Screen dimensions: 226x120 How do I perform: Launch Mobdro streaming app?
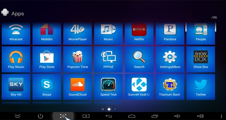coord(47,32)
